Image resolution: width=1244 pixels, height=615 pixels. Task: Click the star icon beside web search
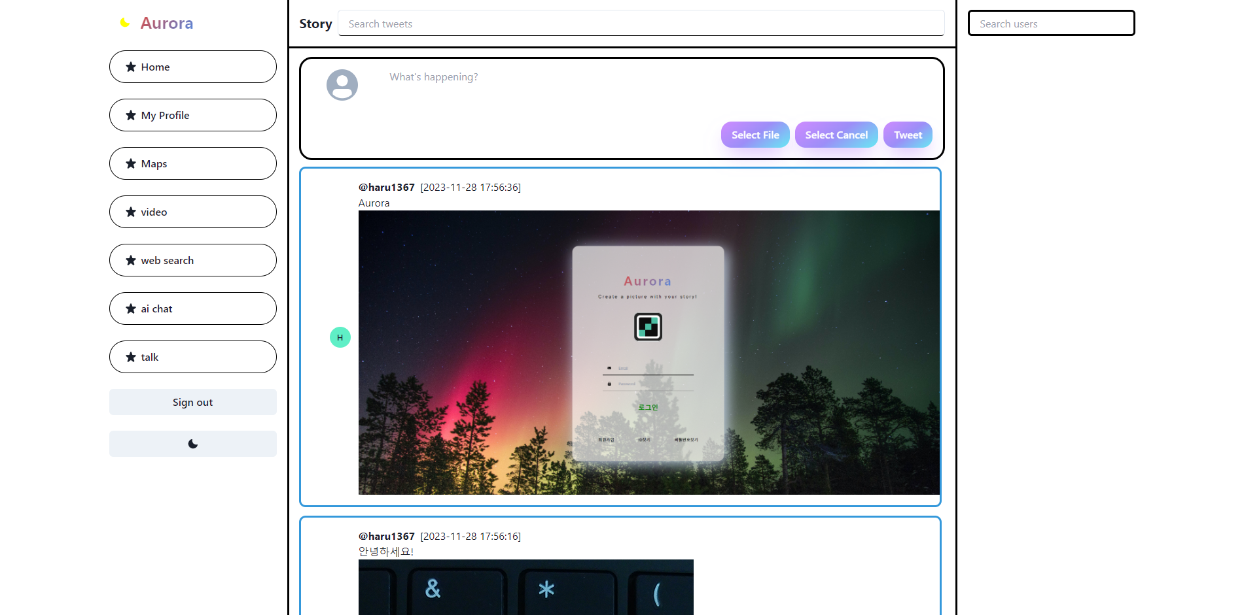click(x=131, y=260)
